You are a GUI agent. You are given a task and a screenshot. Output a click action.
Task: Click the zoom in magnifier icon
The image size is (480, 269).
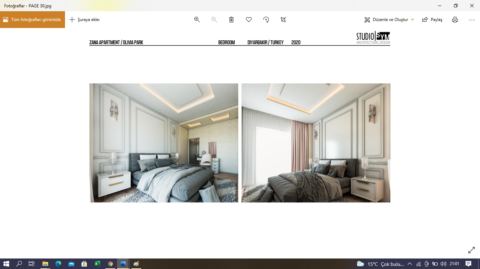click(x=197, y=20)
